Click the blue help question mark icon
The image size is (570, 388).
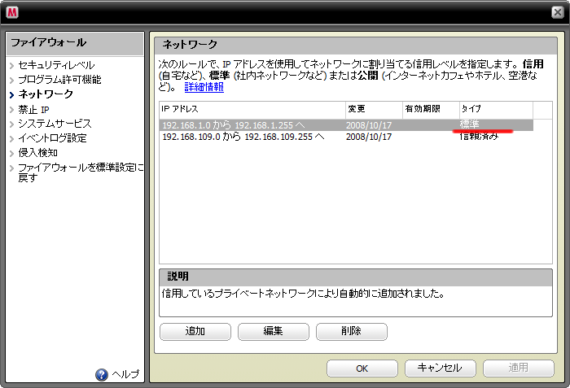pyautogui.click(x=102, y=374)
